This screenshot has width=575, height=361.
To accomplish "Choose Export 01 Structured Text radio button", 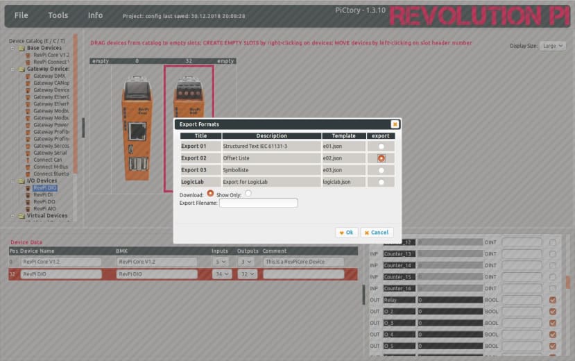I will [381, 146].
